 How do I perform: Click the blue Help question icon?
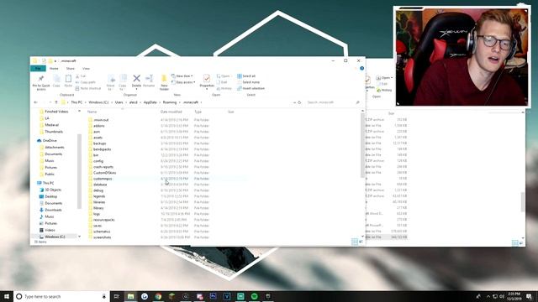pyautogui.click(x=361, y=68)
